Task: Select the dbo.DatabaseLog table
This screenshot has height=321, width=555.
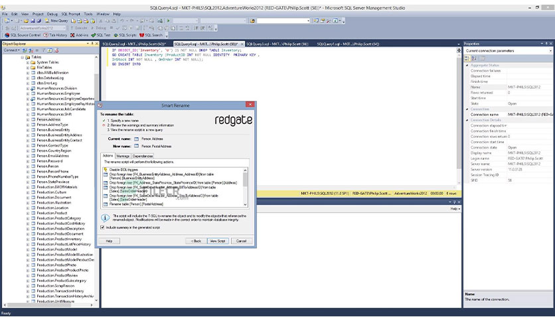Action: [x=50, y=78]
